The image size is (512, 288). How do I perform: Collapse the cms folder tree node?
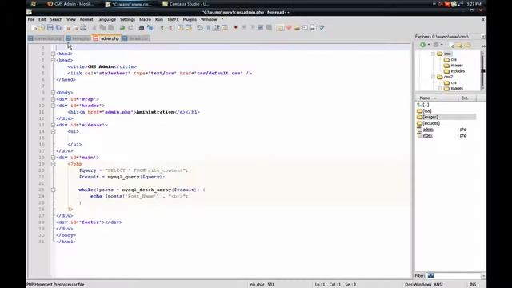[x=433, y=54]
